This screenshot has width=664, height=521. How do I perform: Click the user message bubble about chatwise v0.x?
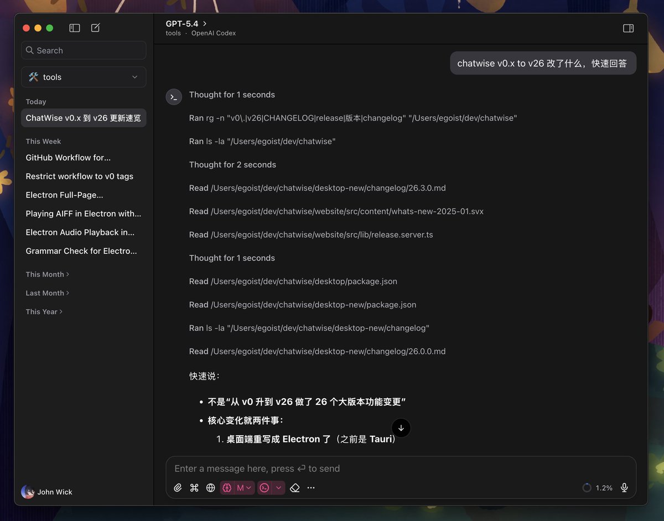point(543,63)
